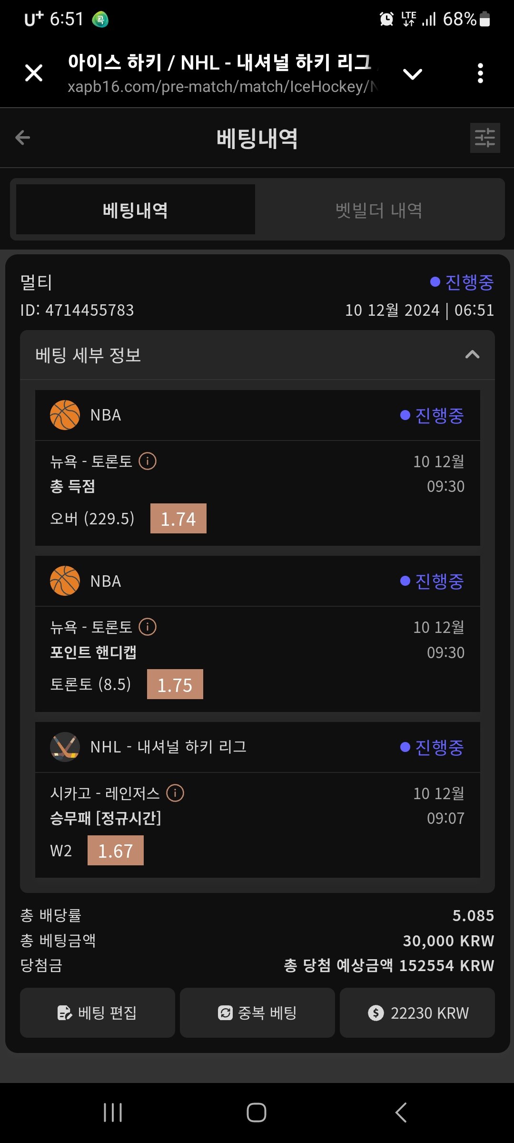
Task: Show info for the 포인트 핸디캡 뉴욕 - 토론토 match
Action: (x=148, y=627)
